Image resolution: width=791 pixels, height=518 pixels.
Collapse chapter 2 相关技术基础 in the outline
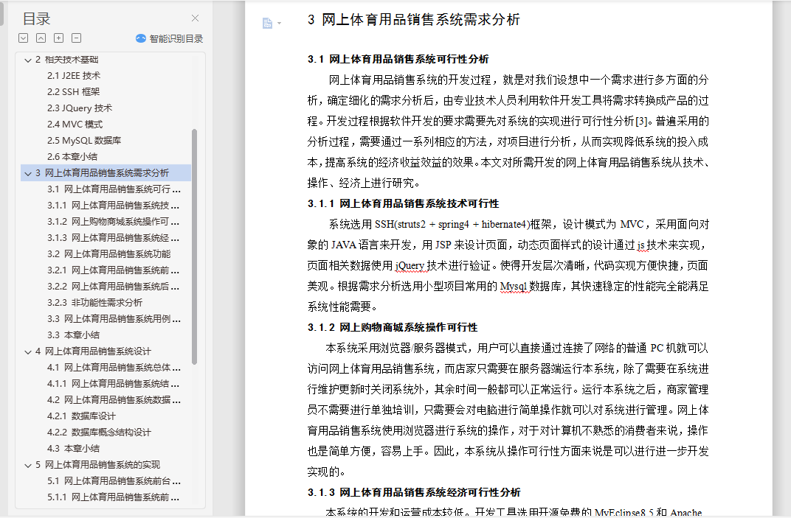point(28,60)
